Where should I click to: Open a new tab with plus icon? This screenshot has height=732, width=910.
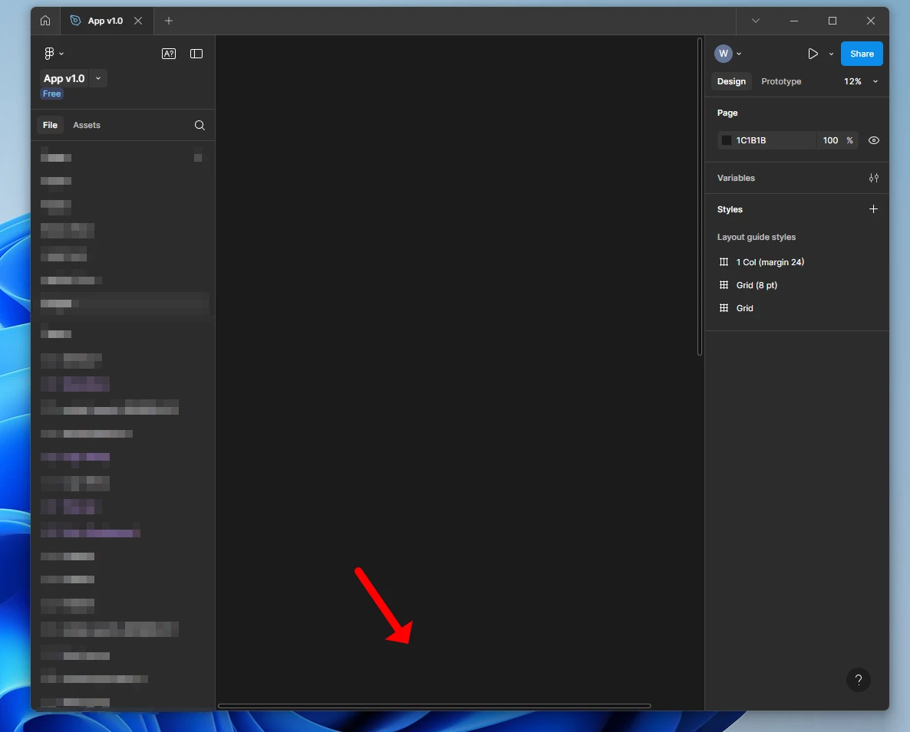[x=169, y=21]
